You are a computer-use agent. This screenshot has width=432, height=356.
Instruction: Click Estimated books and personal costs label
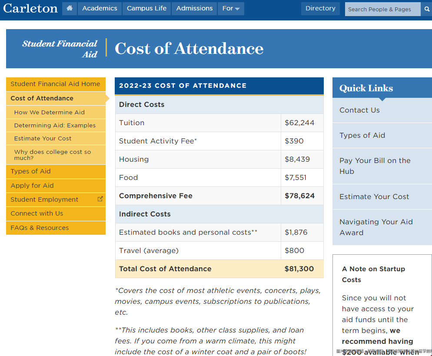click(188, 232)
